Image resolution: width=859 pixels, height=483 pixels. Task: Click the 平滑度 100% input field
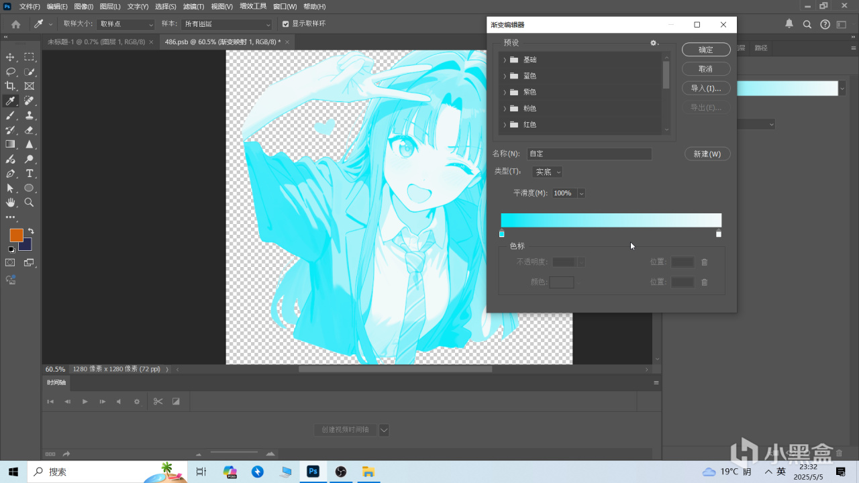[x=564, y=193]
